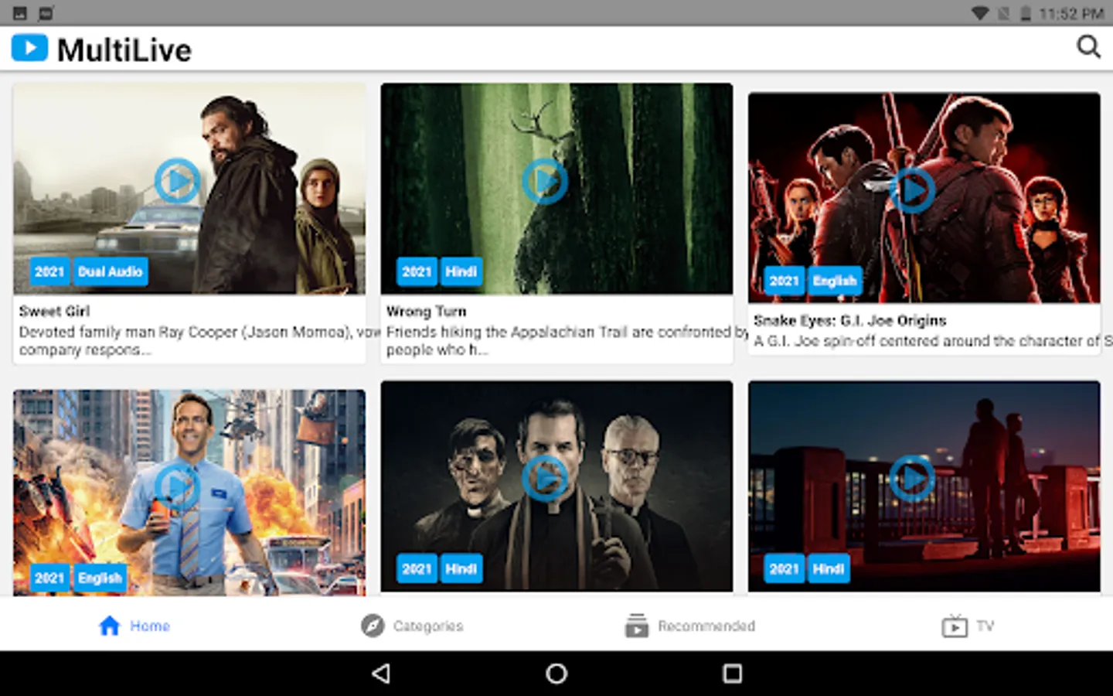Viewport: 1113px width, 696px height.
Task: Open the Recommended tab
Action: coord(690,626)
